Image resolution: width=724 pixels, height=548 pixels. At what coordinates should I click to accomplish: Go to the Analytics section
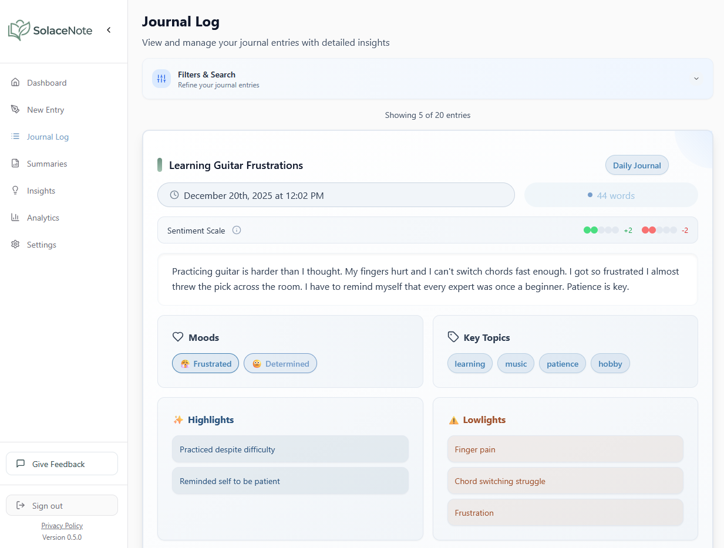point(43,217)
